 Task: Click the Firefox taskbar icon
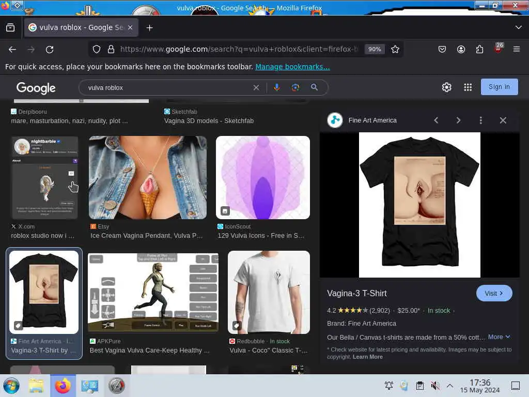pyautogui.click(x=63, y=386)
